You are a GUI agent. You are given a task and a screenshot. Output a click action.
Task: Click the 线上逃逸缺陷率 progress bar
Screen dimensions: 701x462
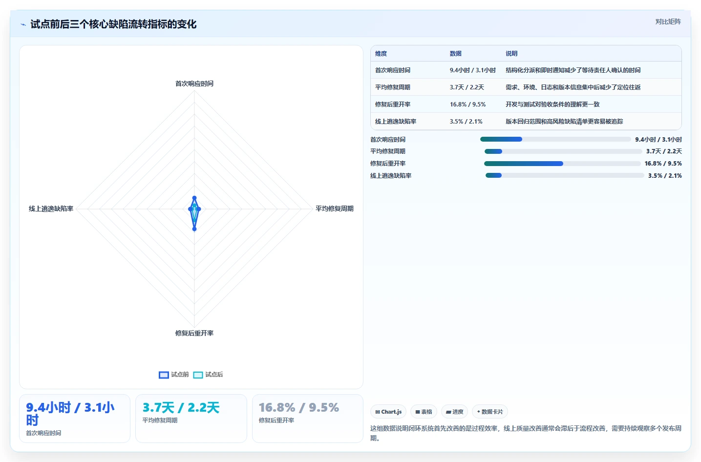(565, 175)
